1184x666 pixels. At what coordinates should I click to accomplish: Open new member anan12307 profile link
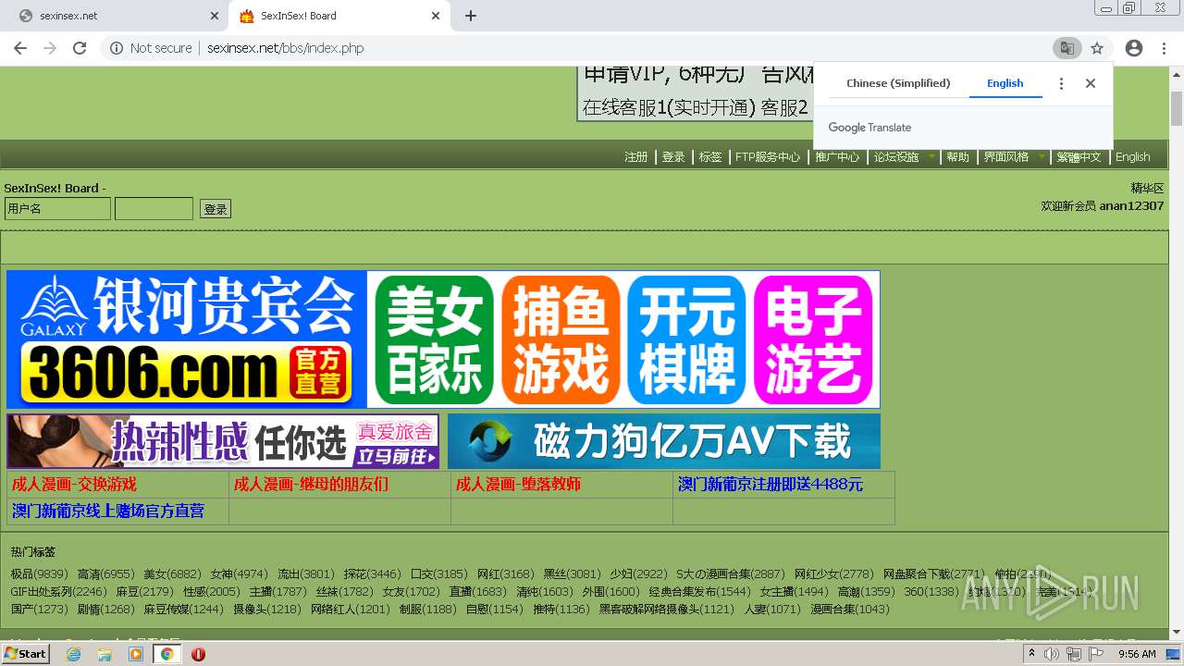point(1131,206)
